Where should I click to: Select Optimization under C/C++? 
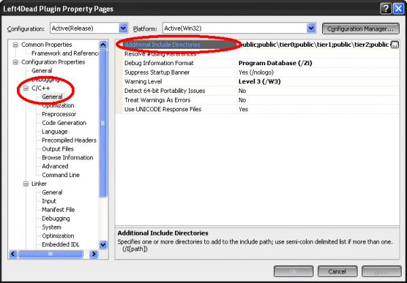[x=58, y=105]
